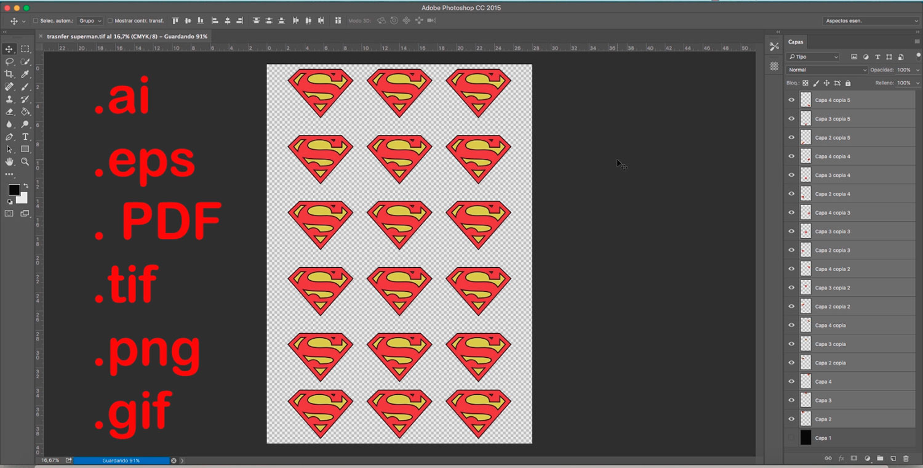Viewport: 923px width, 468px height.
Task: Show the hidden Capa 1 layer
Action: click(791, 438)
